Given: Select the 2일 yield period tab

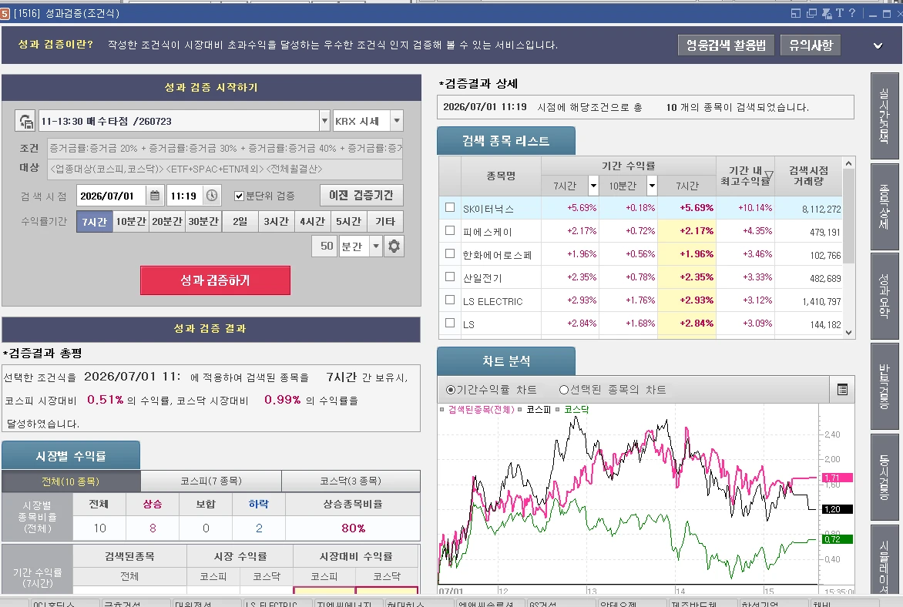Looking at the screenshot, I should pyautogui.click(x=240, y=222).
